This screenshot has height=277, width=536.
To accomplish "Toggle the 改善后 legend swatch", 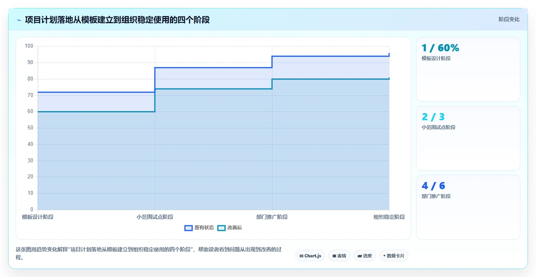I will (x=221, y=228).
